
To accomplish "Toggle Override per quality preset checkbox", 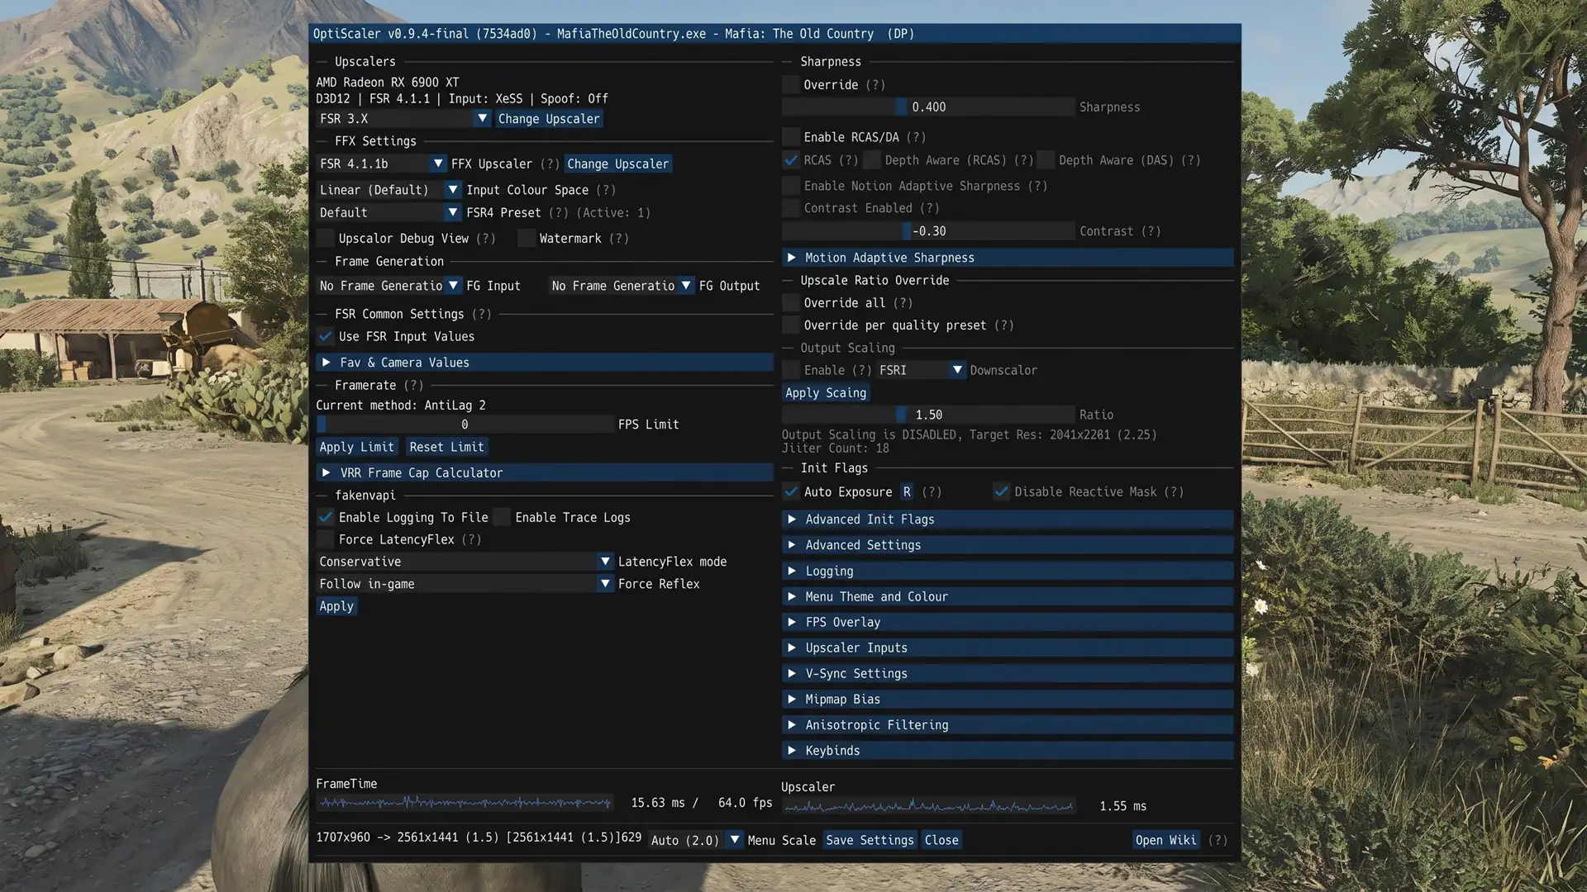I will click(x=791, y=325).
